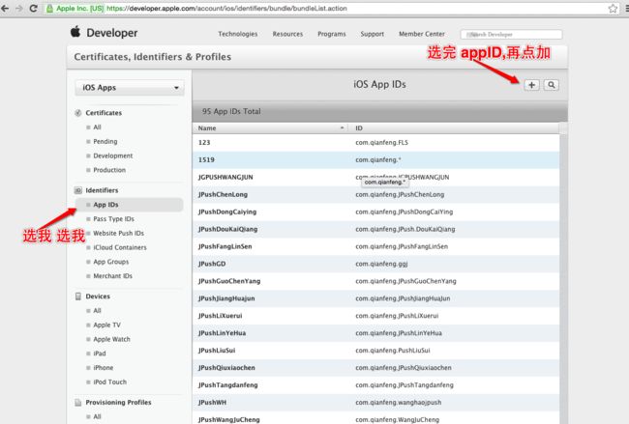
Task: Select Website Push IDs
Action: 118,233
